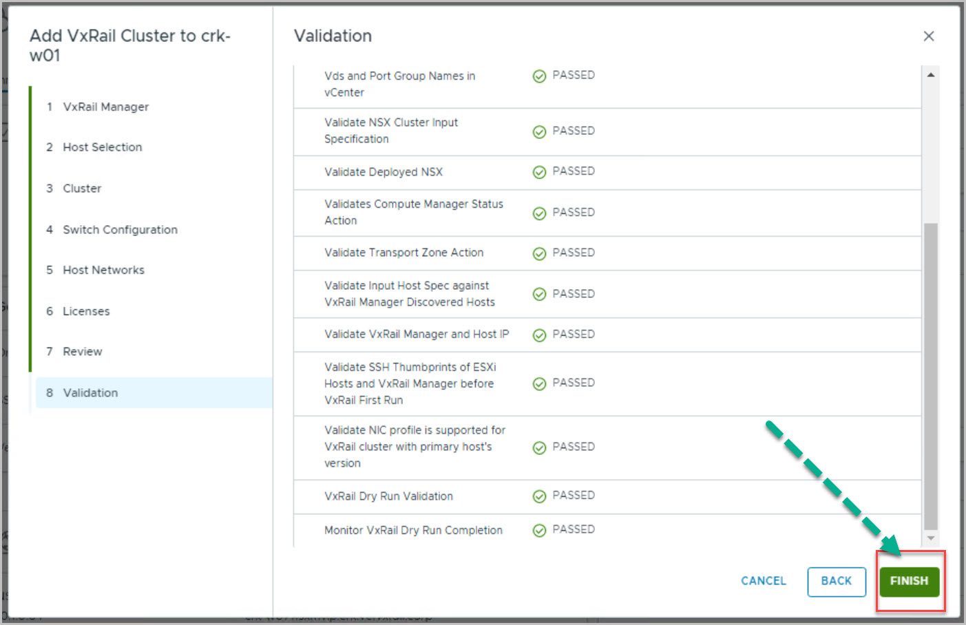The height and width of the screenshot is (625, 966).
Task: Open the Host Selection step
Action: pos(102,147)
